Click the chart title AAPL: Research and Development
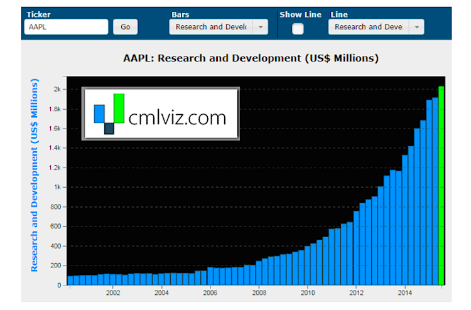 (251, 58)
